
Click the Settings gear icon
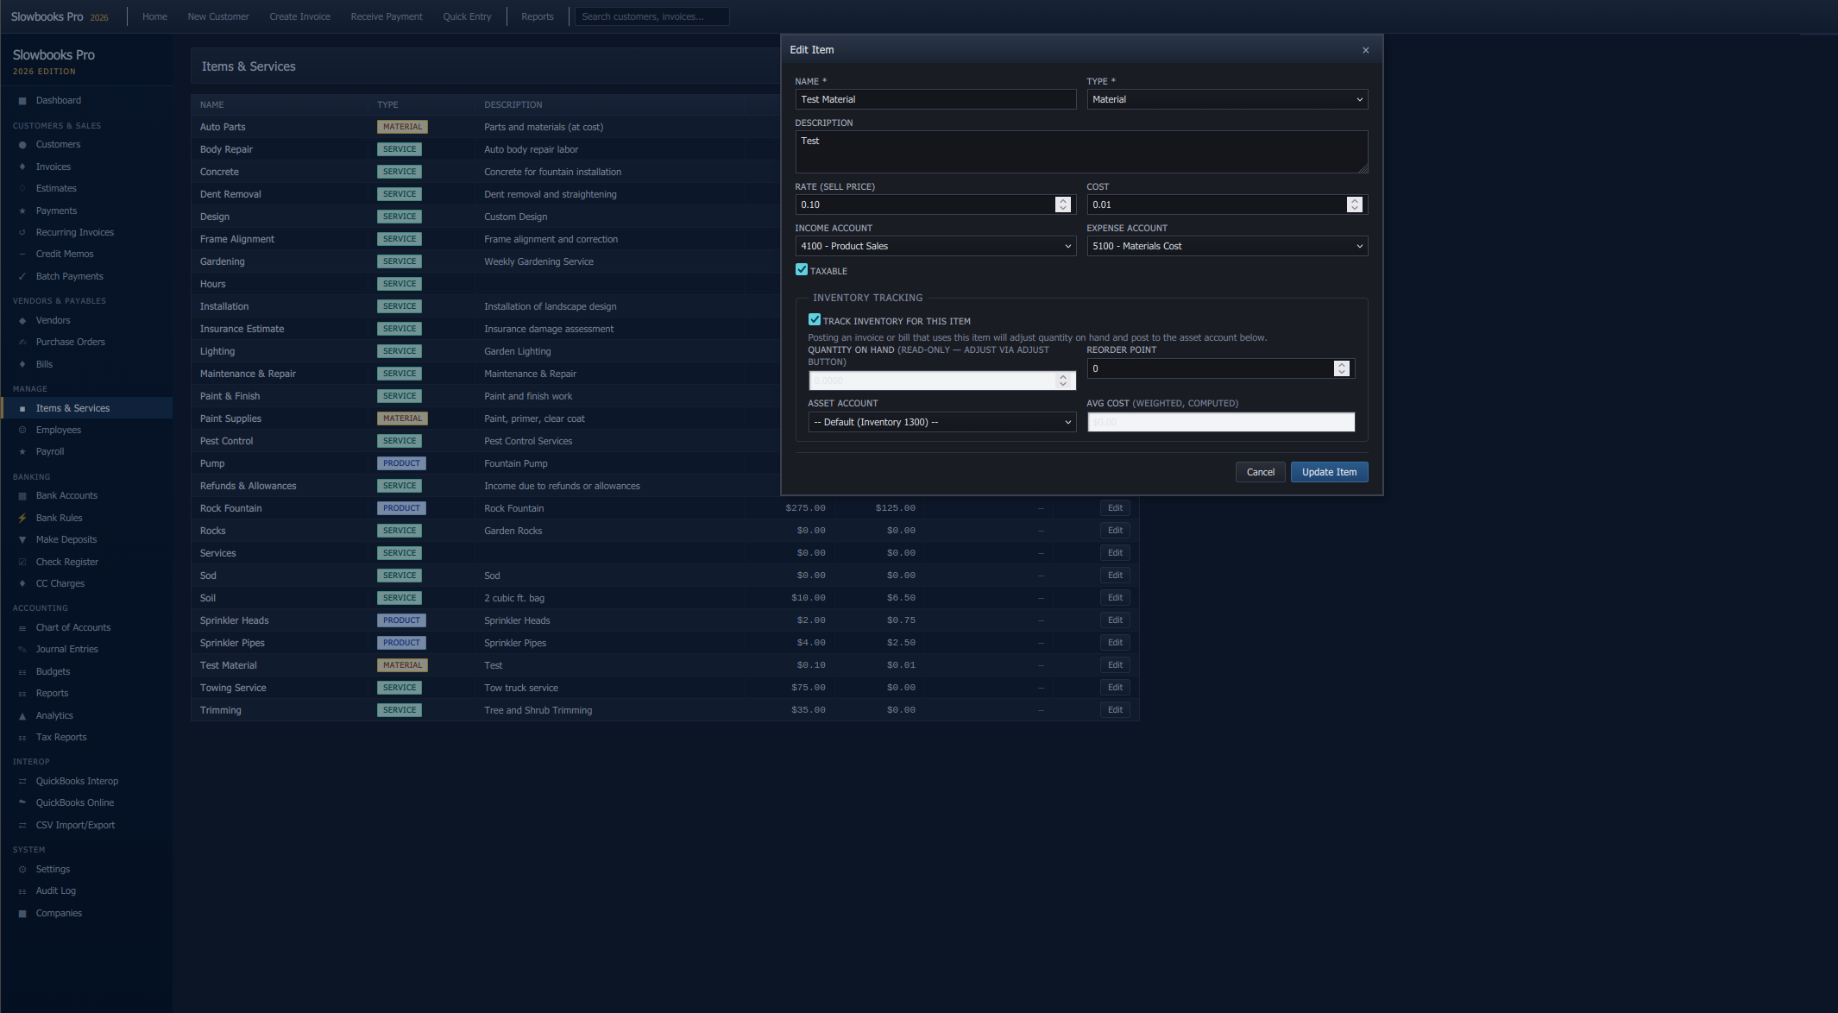click(x=22, y=870)
